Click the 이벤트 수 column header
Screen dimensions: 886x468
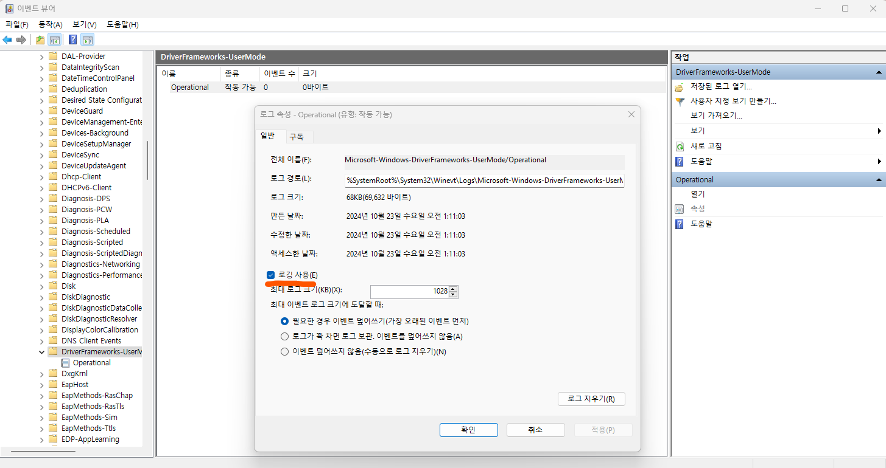point(279,74)
